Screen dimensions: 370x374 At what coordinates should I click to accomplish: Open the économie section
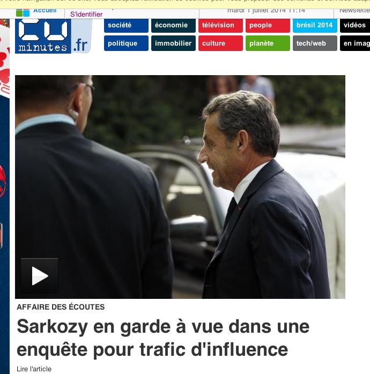[x=173, y=26]
